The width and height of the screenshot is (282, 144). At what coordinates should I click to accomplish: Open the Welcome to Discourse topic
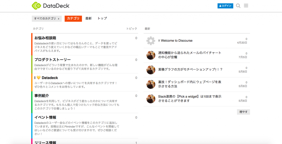point(177,41)
